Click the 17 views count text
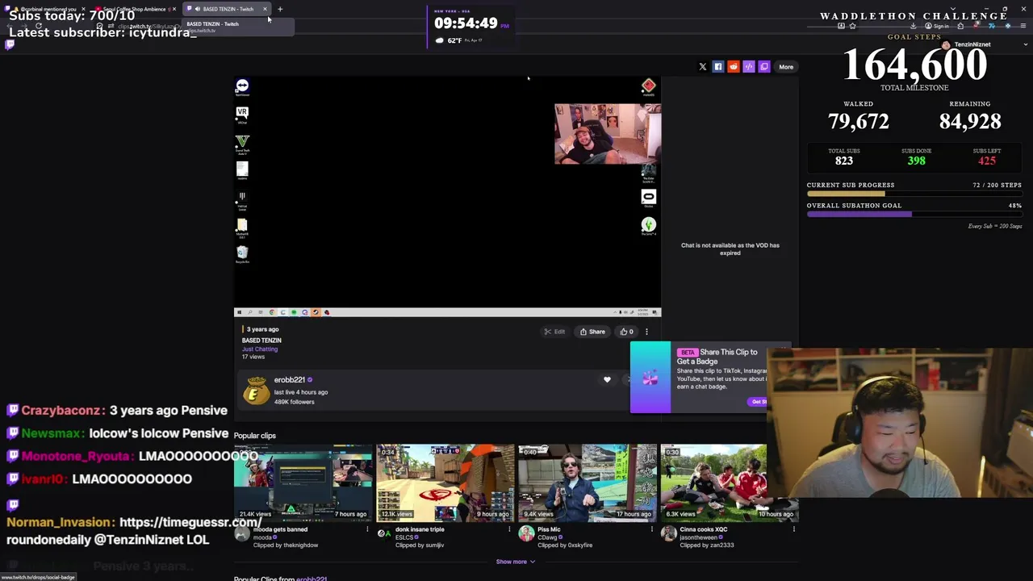The height and width of the screenshot is (581, 1033). [253, 357]
